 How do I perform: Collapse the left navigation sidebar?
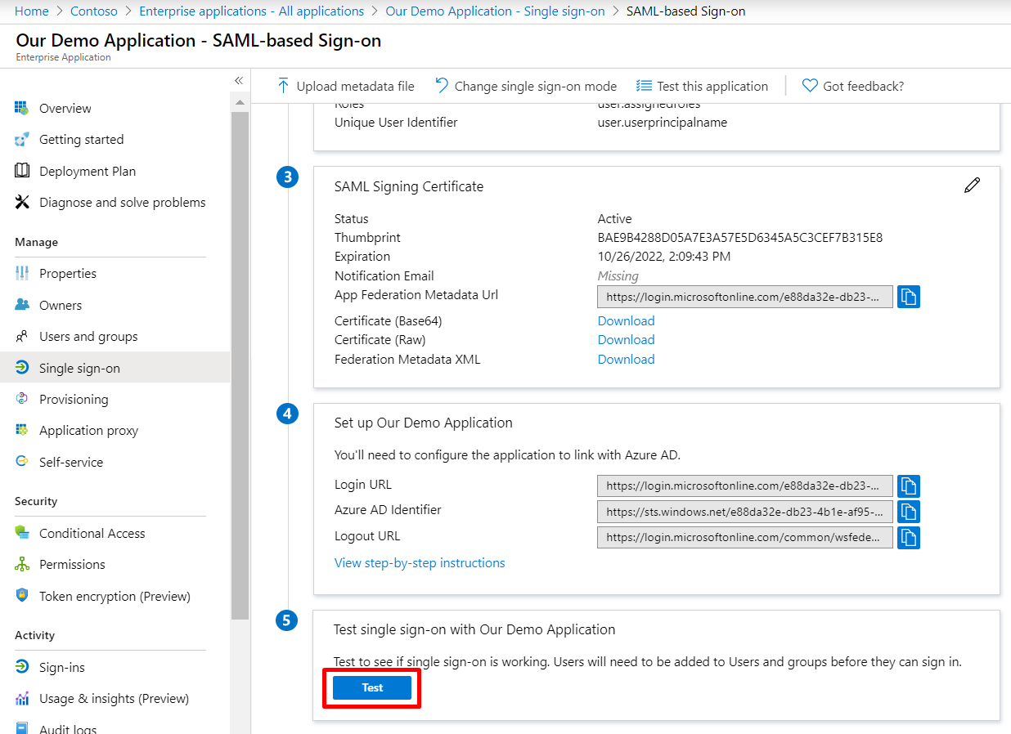[239, 80]
